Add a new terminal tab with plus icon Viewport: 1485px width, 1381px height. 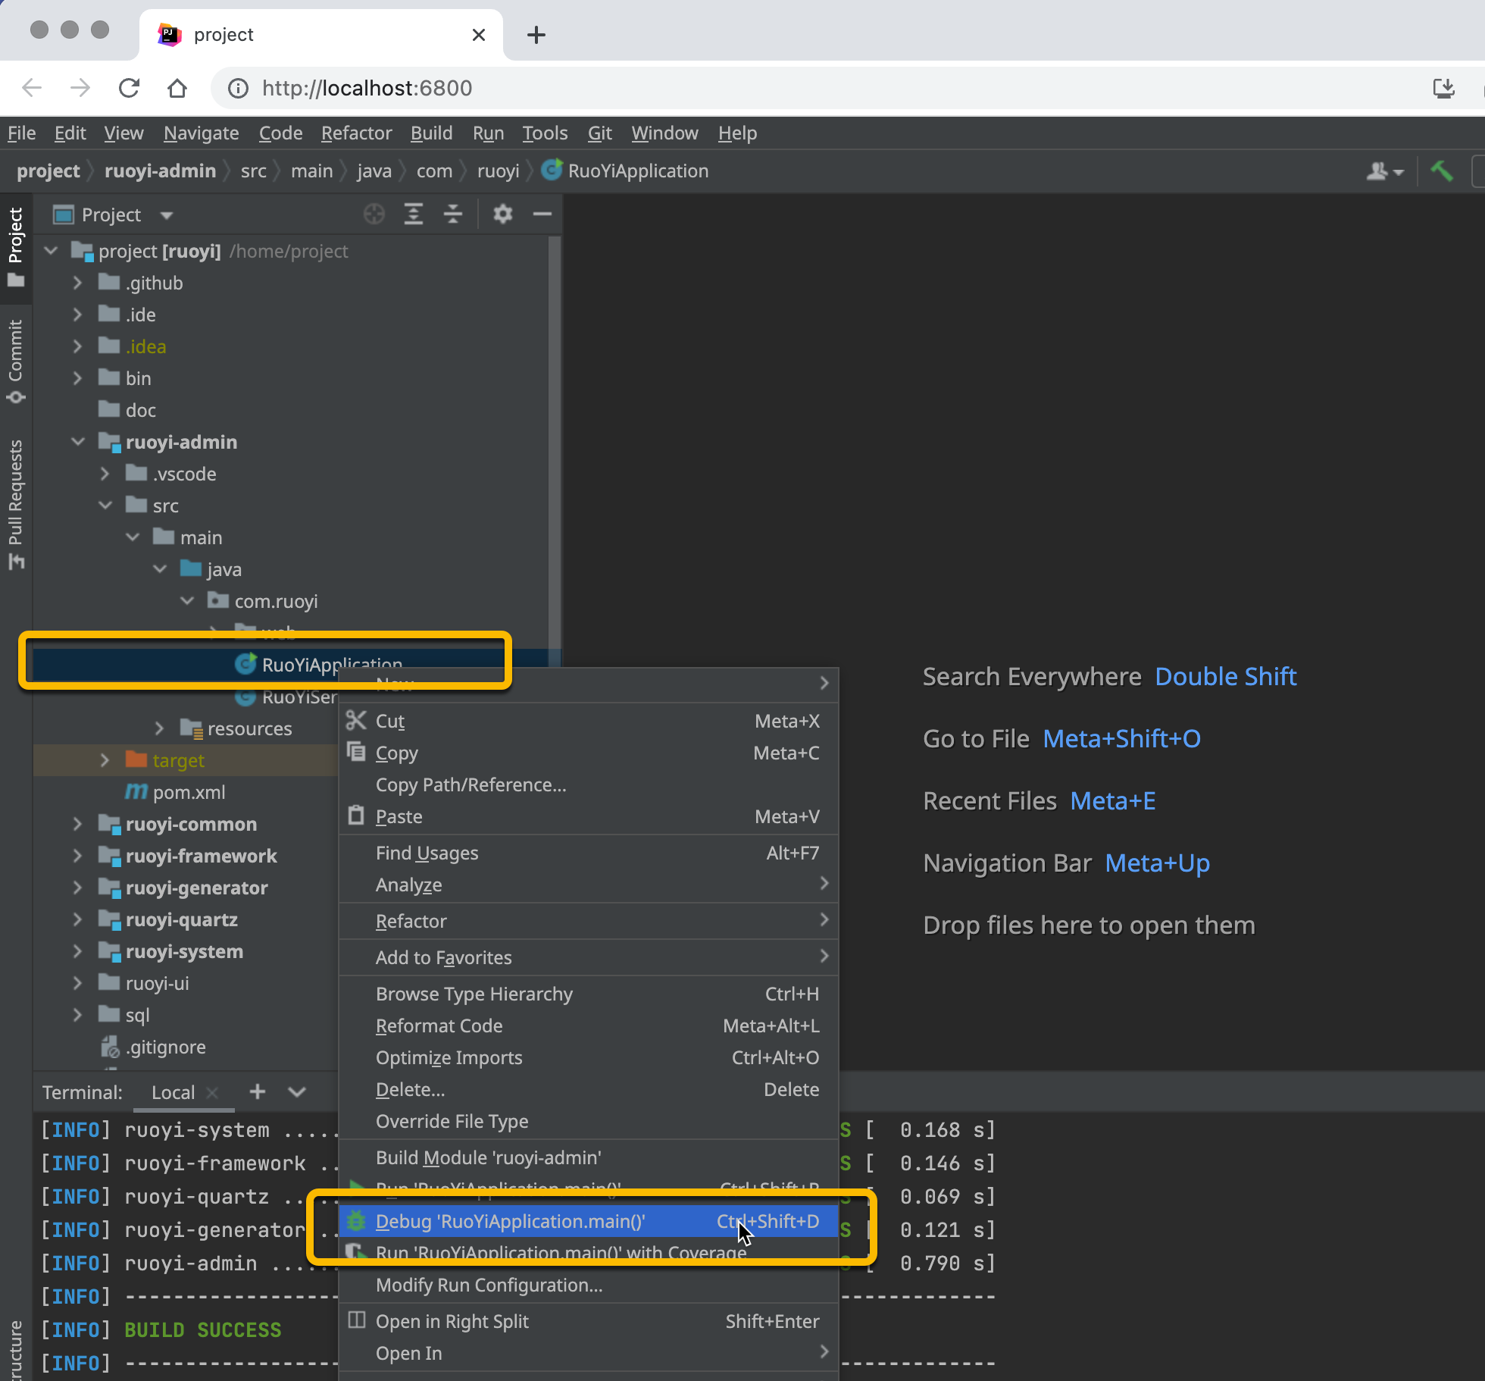[257, 1091]
